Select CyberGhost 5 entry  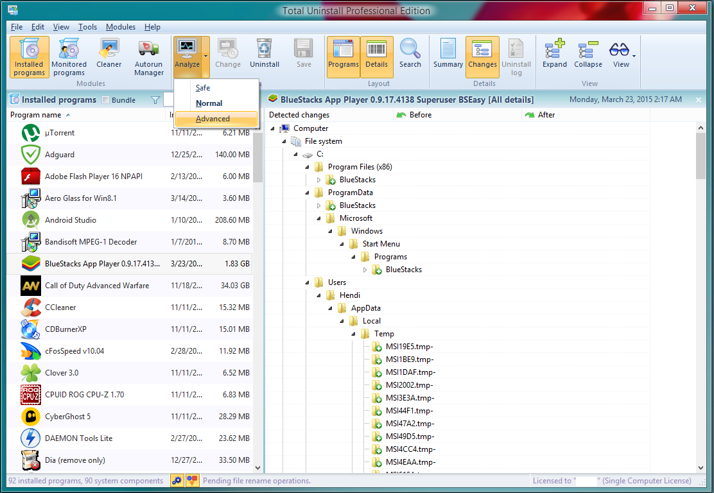coord(130,417)
